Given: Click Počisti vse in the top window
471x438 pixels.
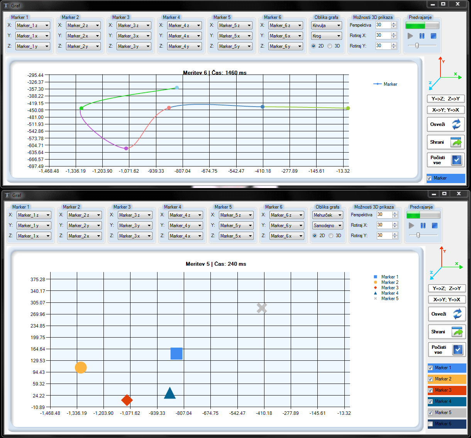Looking at the screenshot, I should [446, 160].
